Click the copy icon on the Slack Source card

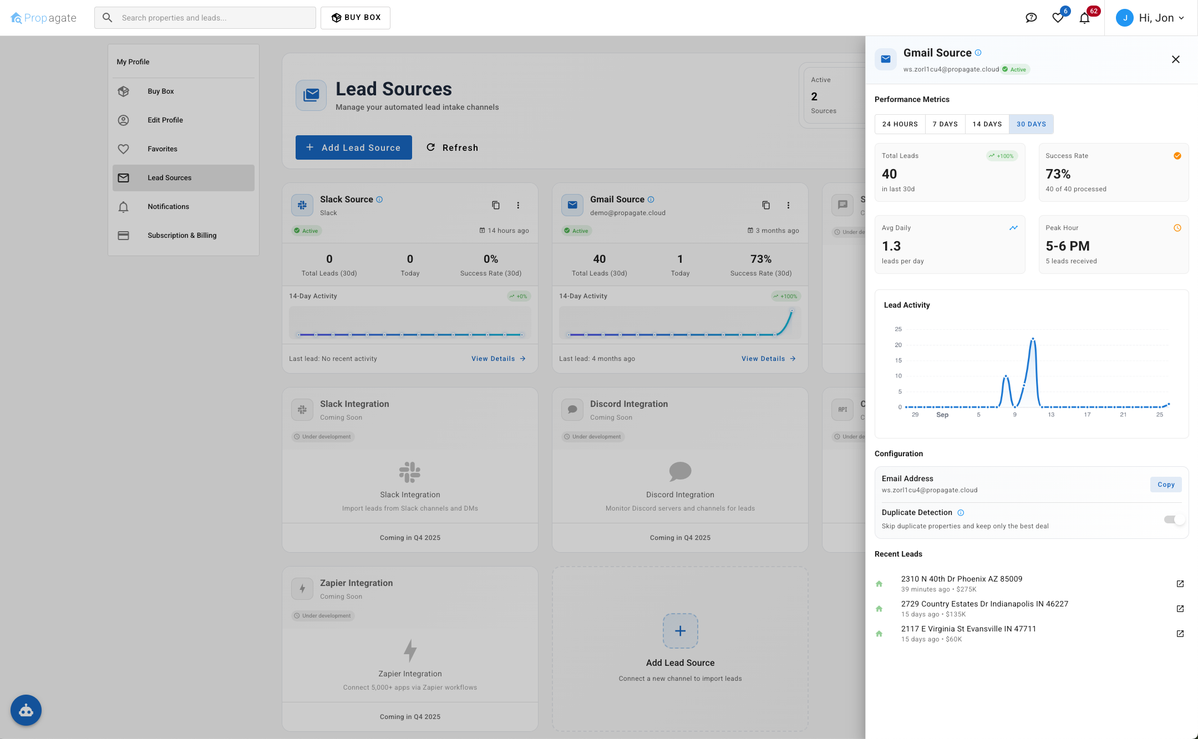click(x=496, y=205)
